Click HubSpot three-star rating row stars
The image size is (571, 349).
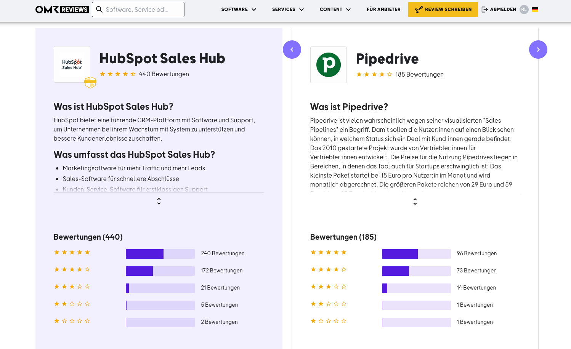click(x=72, y=287)
